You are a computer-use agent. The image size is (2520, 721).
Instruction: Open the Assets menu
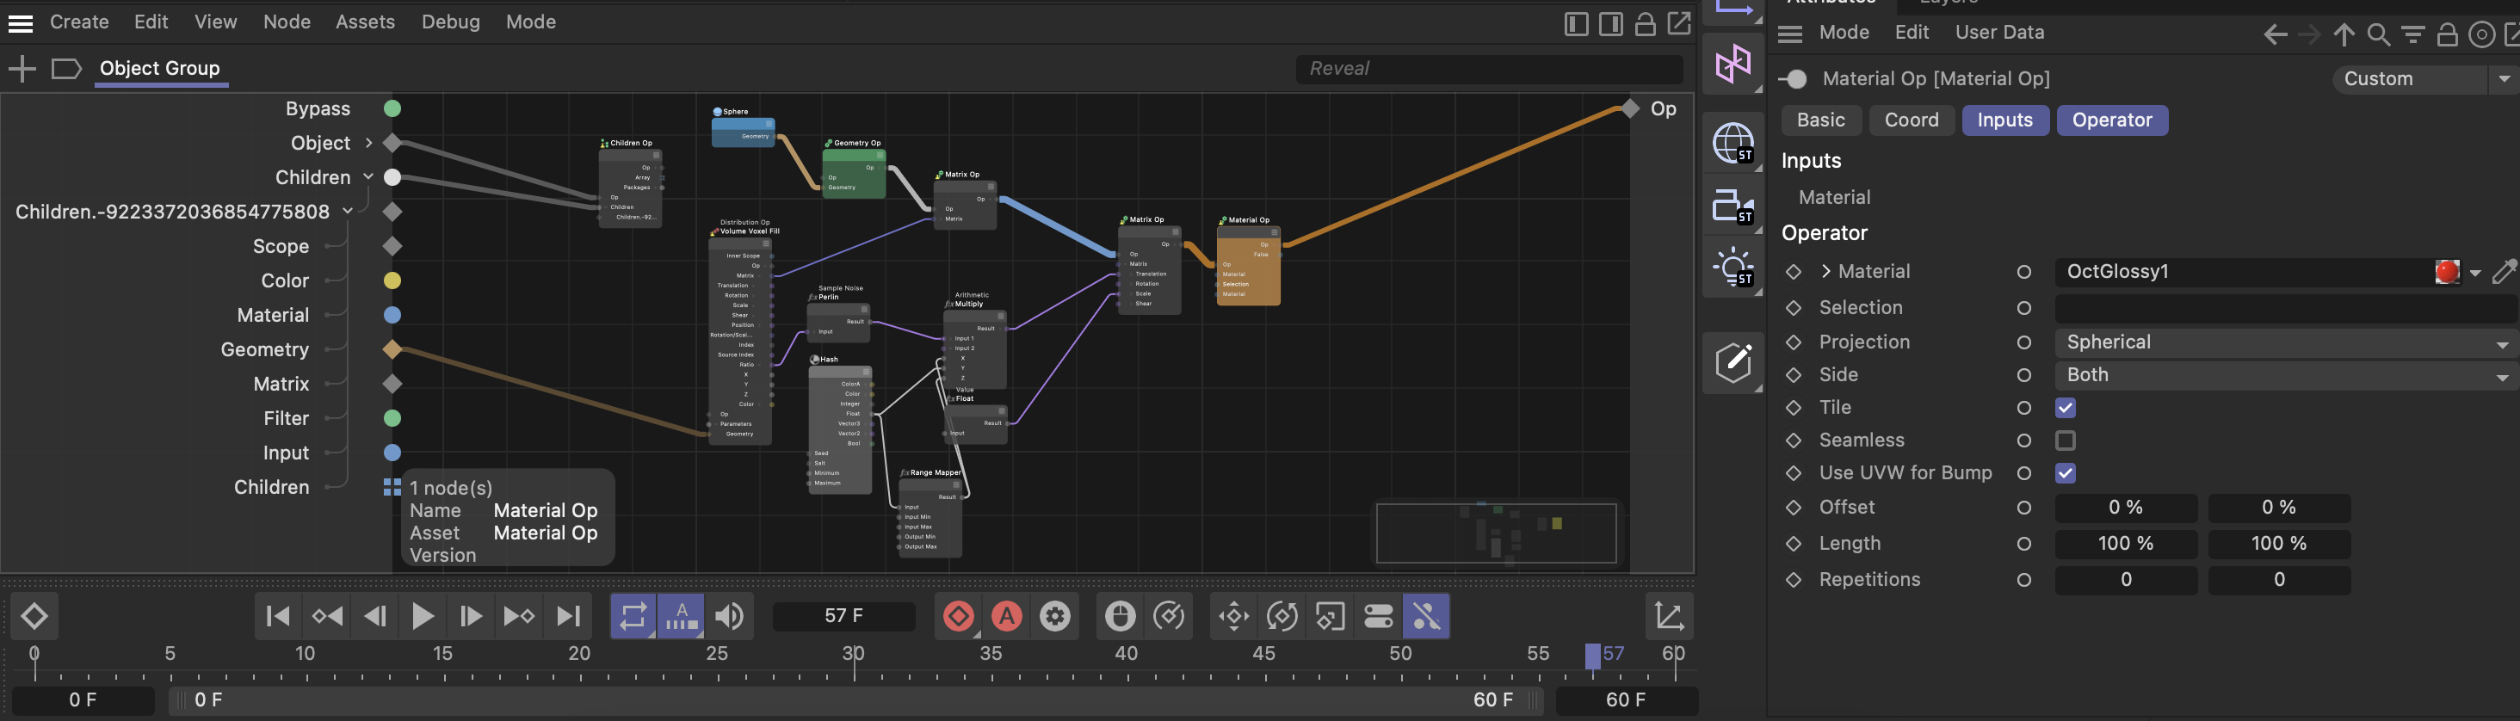(365, 22)
